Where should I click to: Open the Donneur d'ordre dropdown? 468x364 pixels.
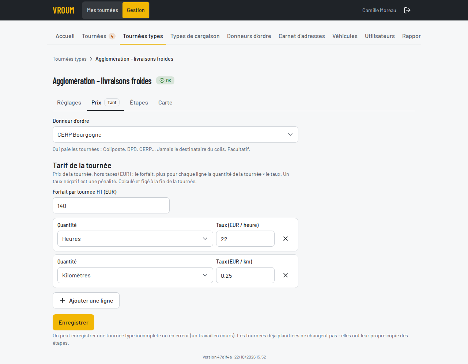click(175, 134)
